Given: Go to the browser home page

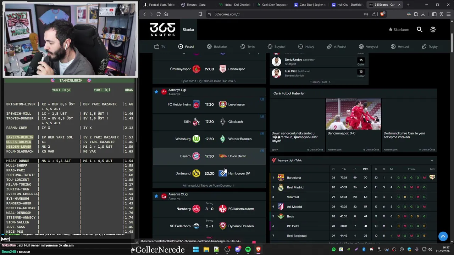Looking at the screenshot, I should (166, 14).
